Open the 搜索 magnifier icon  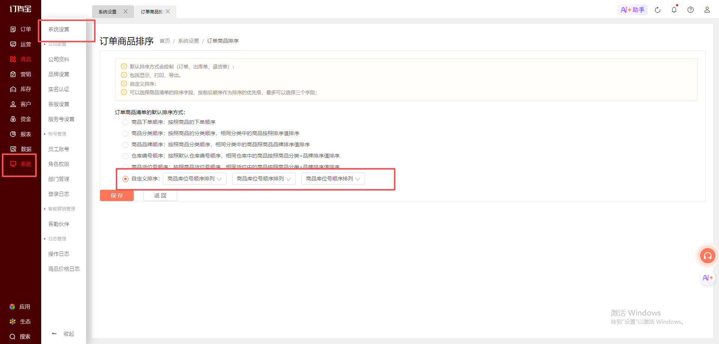[12, 337]
